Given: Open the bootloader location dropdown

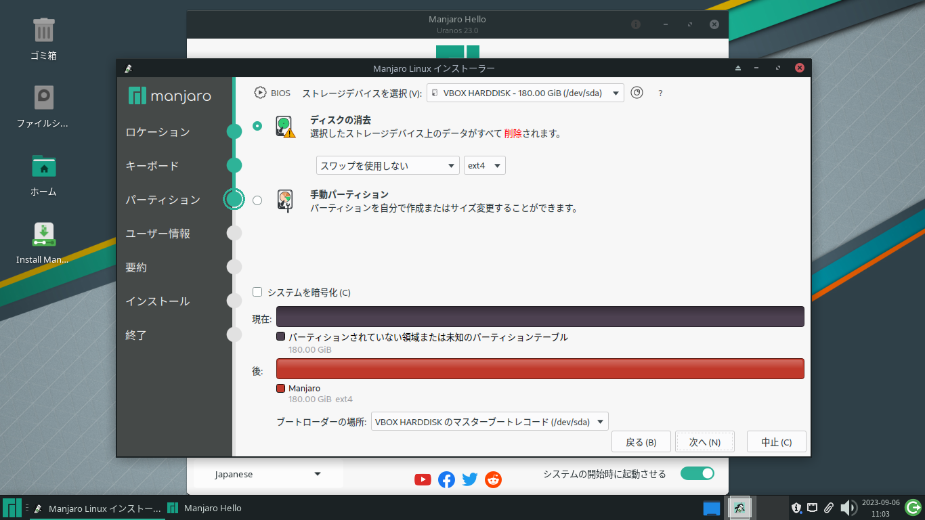Looking at the screenshot, I should [490, 421].
